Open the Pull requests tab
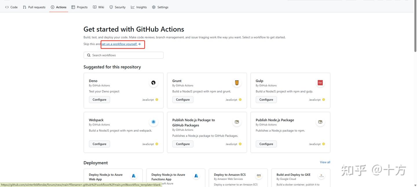 [x=34, y=7]
